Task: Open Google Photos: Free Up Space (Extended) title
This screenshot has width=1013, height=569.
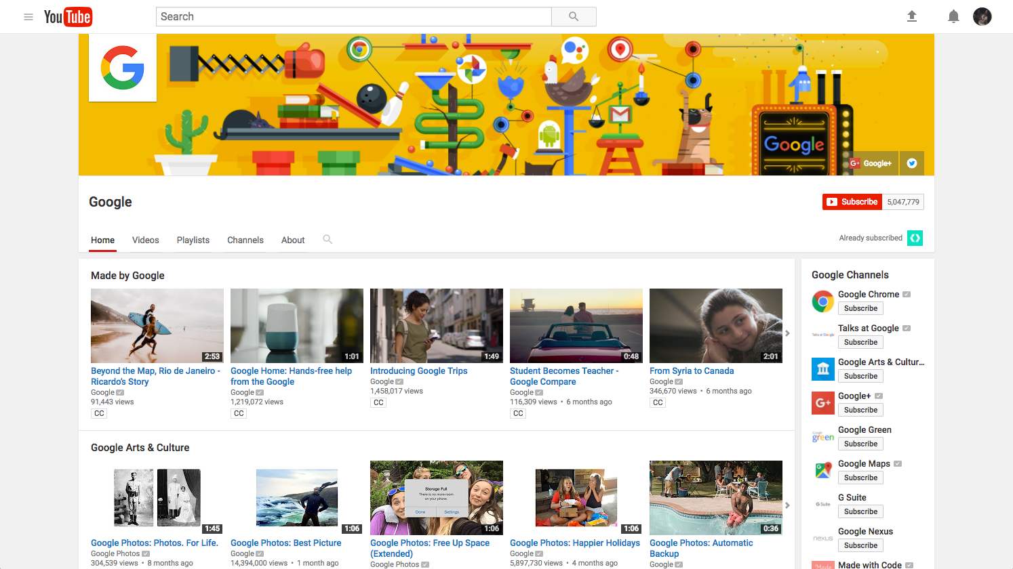Action: (430, 548)
